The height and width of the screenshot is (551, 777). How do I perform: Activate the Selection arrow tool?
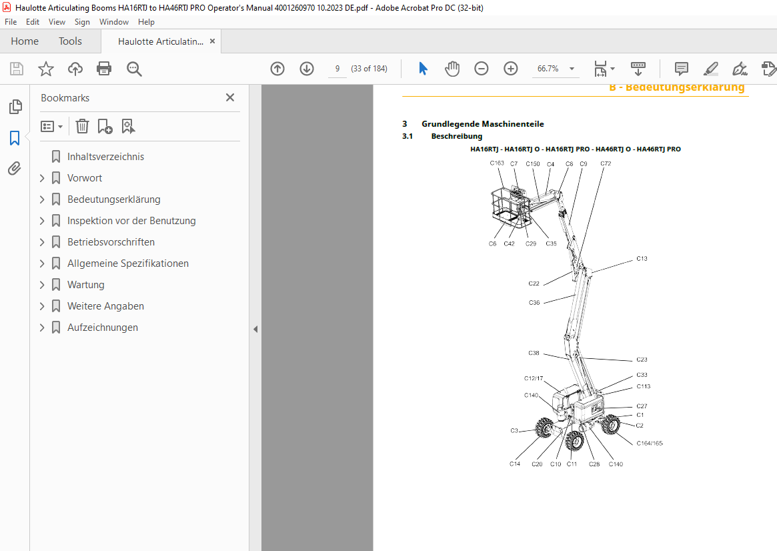423,69
